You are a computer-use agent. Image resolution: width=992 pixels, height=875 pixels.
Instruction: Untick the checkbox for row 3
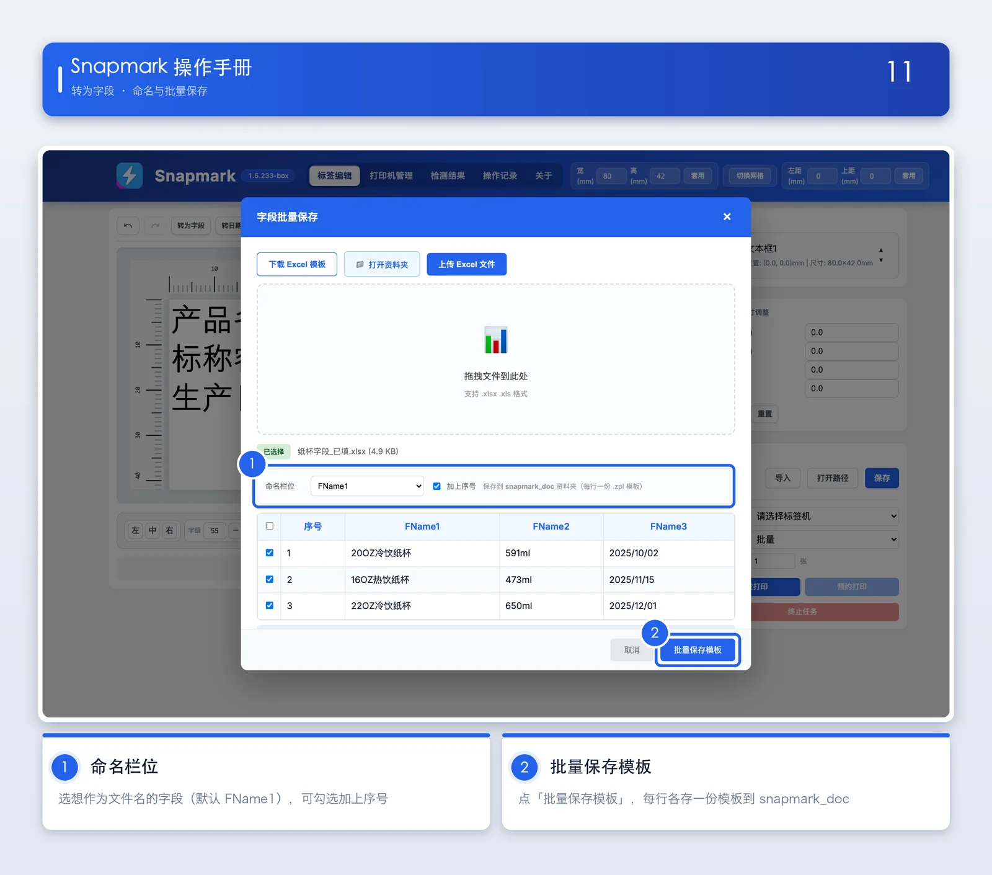coord(269,605)
